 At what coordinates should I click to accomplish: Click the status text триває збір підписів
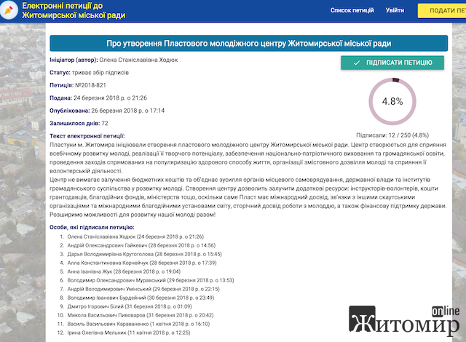(100, 73)
